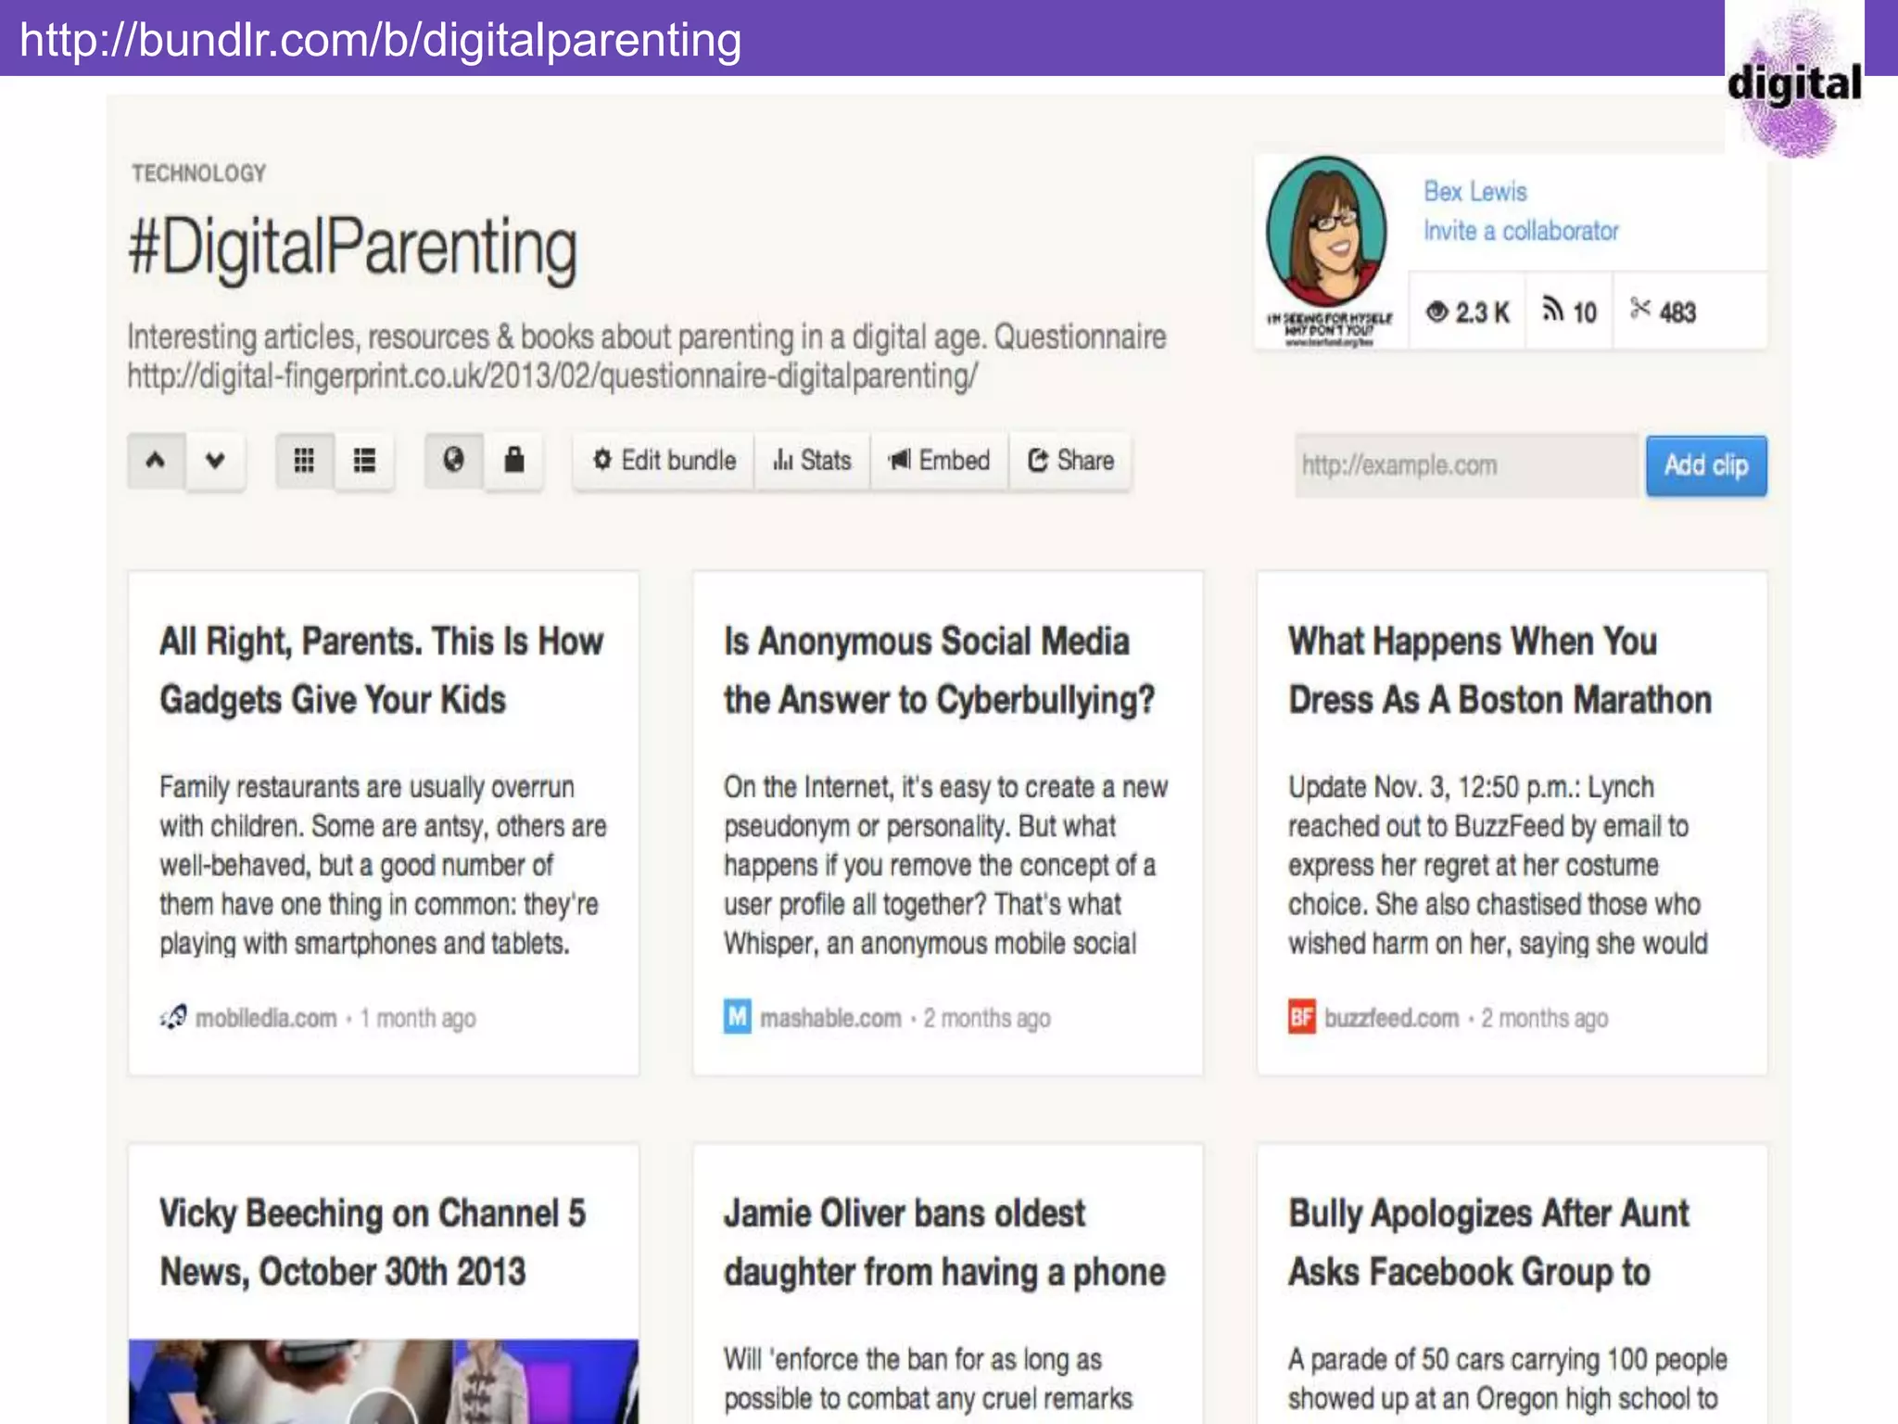The width and height of the screenshot is (1898, 1424).
Task: Click Invite a collaborator link
Action: pyautogui.click(x=1521, y=231)
